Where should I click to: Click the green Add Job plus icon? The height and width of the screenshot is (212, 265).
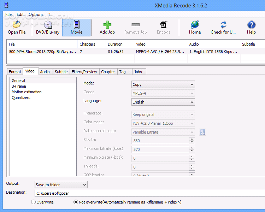107,25
